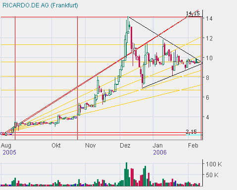
Task: Click the price axis value 10
Action: click(209, 58)
